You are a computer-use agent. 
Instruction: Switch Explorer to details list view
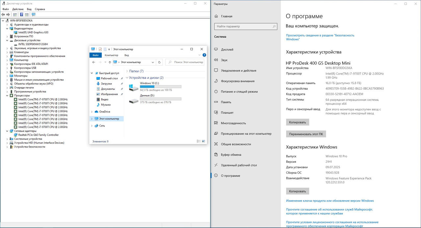[x=198, y=141]
